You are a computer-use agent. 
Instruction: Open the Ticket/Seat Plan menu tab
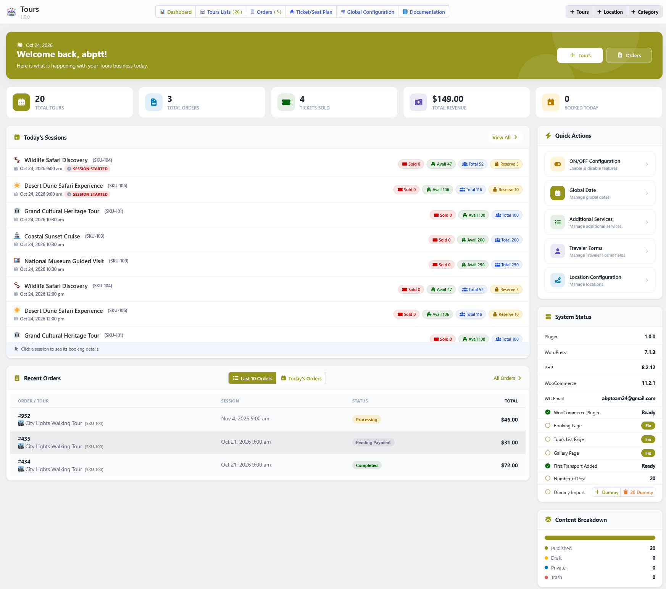311,12
